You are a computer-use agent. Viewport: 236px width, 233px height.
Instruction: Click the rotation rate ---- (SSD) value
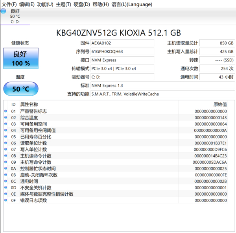point(217,60)
